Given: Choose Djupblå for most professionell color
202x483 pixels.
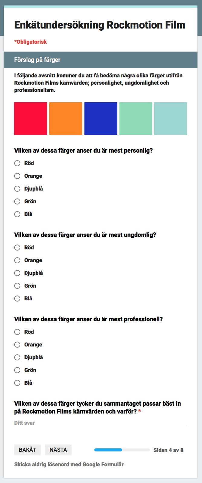Looking at the screenshot, I should tap(17, 357).
